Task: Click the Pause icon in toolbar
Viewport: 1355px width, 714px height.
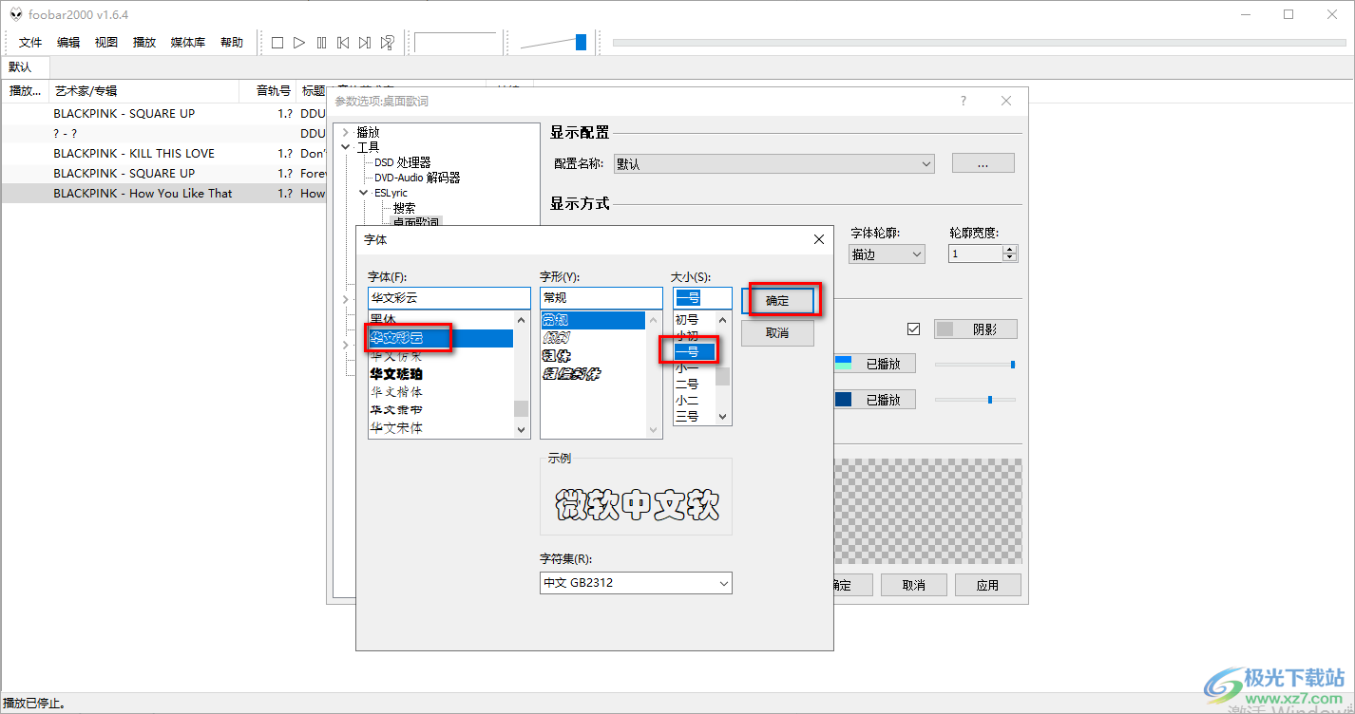Action: pyautogui.click(x=321, y=43)
